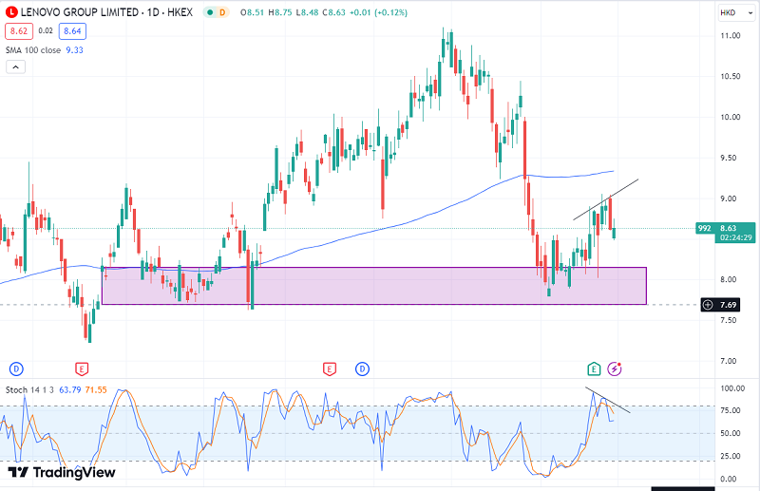Click the second blue dividend D marker
Viewport: 760px width, 491px height.
(362, 368)
